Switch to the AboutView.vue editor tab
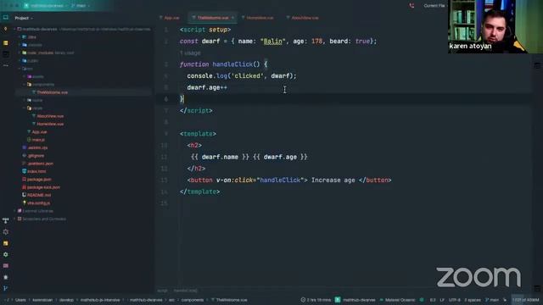 click(303, 18)
